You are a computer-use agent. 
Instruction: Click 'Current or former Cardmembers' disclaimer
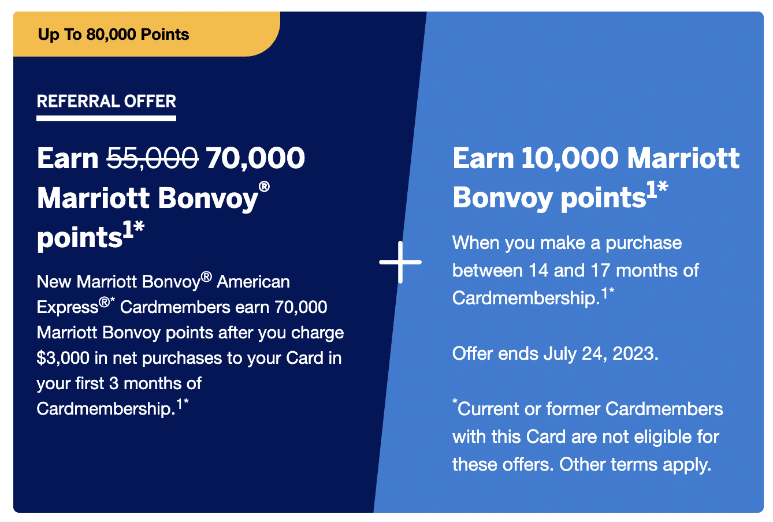coord(590,409)
